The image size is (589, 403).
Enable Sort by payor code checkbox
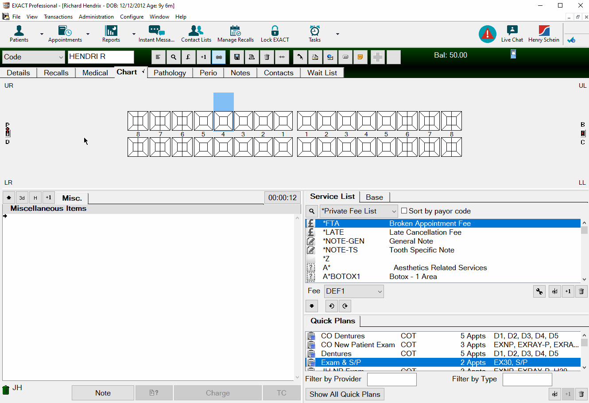(404, 211)
